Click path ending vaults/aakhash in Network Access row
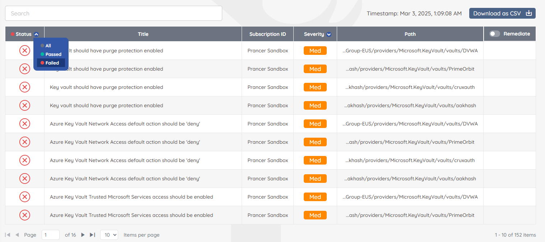 coord(410,179)
